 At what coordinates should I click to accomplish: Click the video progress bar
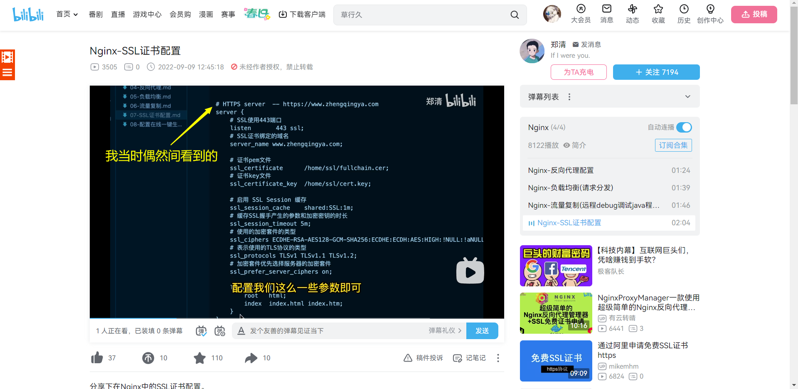coord(297,318)
